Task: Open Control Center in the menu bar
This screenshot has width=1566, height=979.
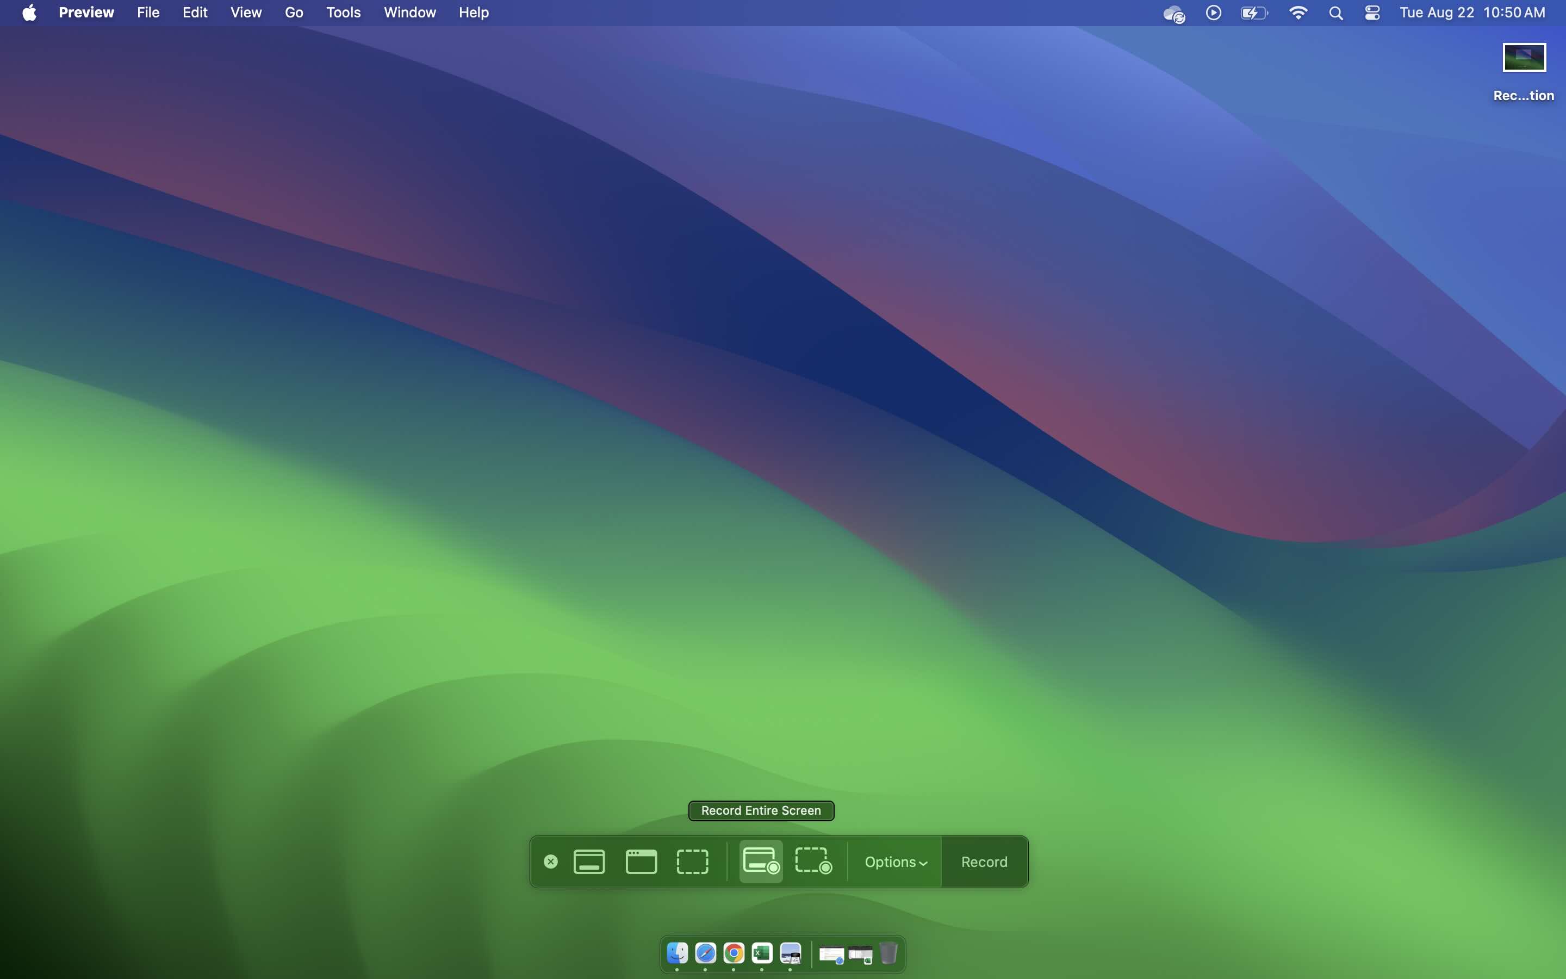Action: 1372,13
